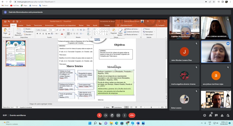This screenshot has height=126, width=233.
Task: Open the Archivo tab
Action: click(x=6, y=25)
